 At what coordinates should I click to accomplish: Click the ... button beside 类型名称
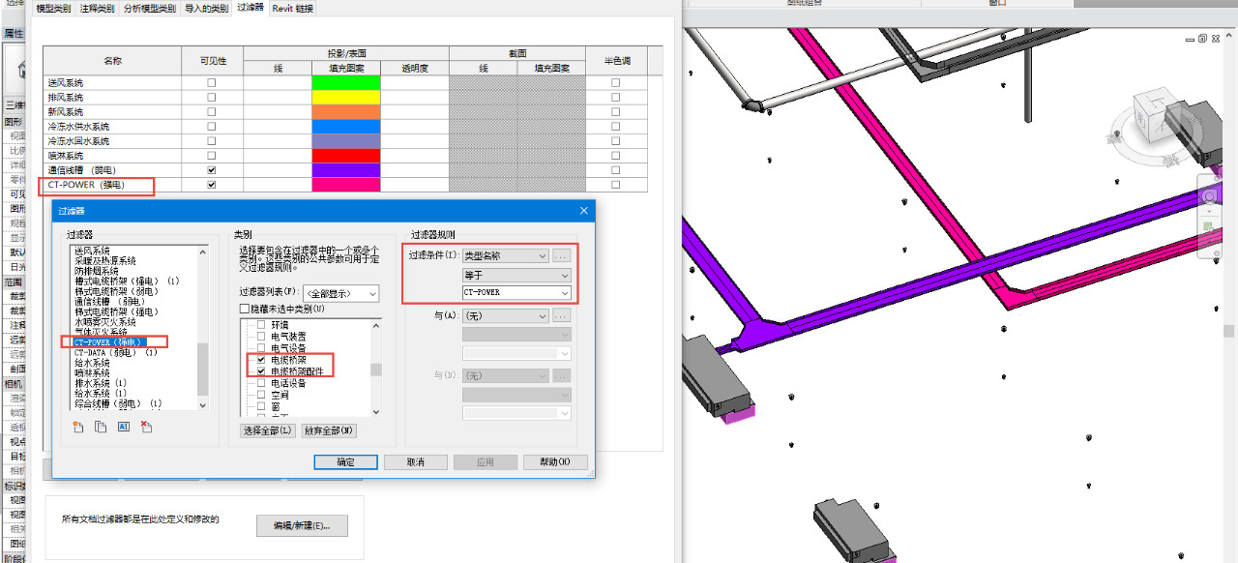point(562,256)
